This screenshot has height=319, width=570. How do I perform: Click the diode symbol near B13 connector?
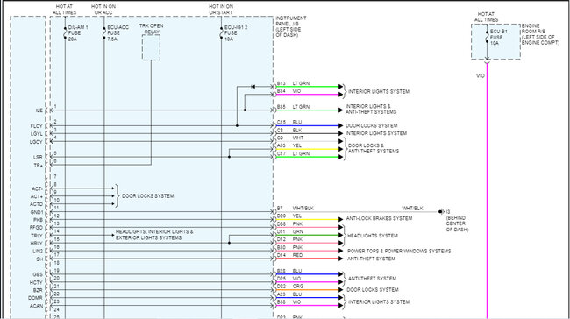[x=253, y=87]
